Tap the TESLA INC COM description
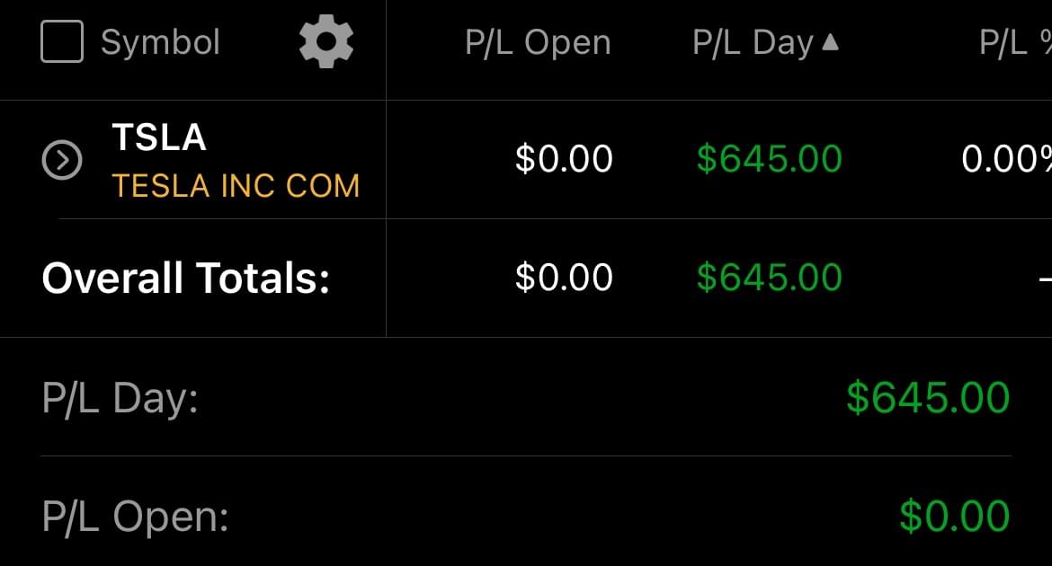The width and height of the screenshot is (1052, 566). pos(236,186)
